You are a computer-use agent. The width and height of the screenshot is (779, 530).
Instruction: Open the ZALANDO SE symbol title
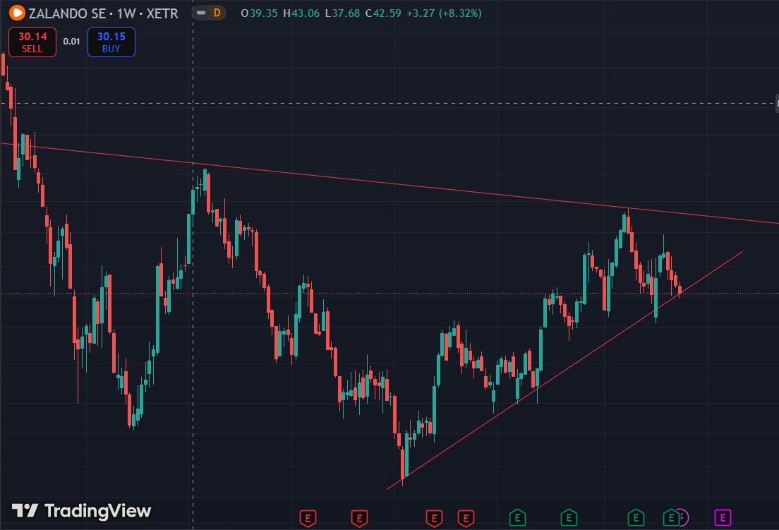103,13
